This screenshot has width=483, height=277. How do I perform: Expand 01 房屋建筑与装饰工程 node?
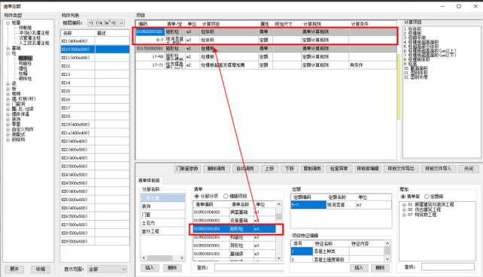[404, 204]
